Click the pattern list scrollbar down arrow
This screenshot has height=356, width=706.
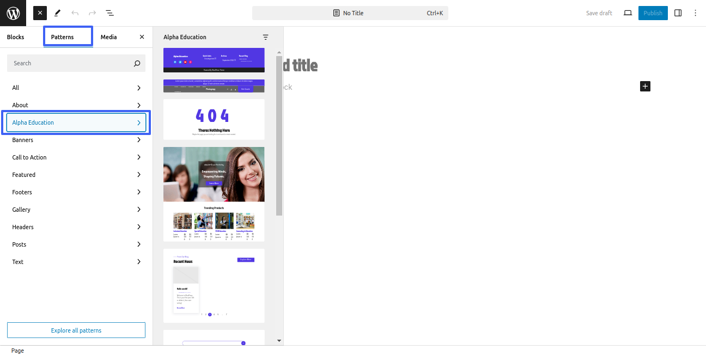(279, 341)
